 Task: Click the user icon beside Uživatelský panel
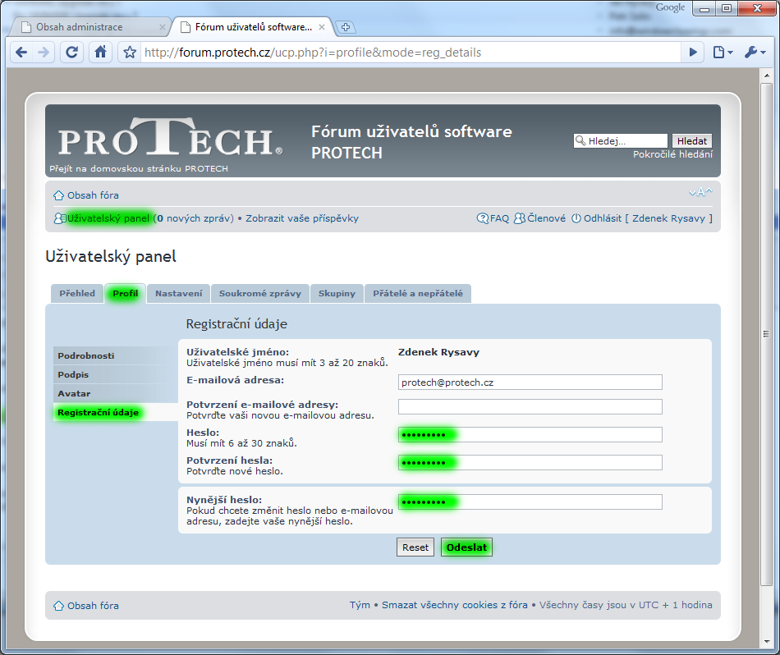coord(60,218)
